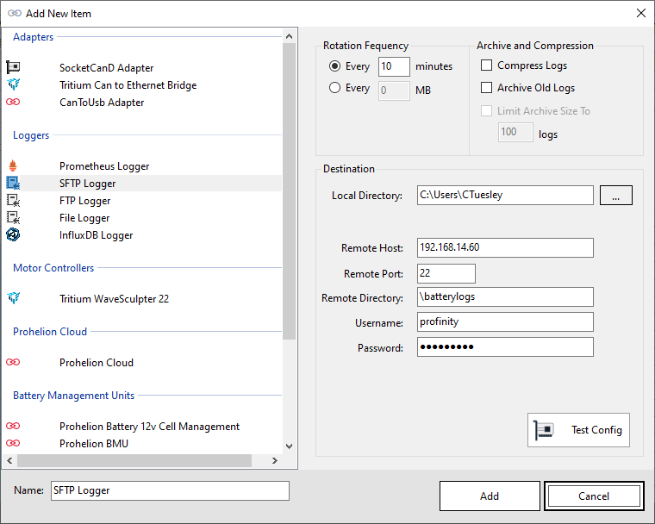655x524 pixels.
Task: Click the Local Directory text field
Action: point(505,195)
